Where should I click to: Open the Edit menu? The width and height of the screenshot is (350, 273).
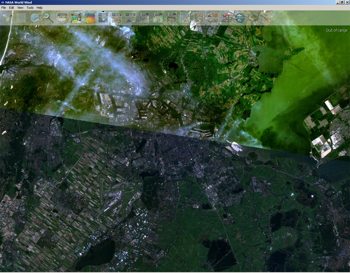point(12,8)
